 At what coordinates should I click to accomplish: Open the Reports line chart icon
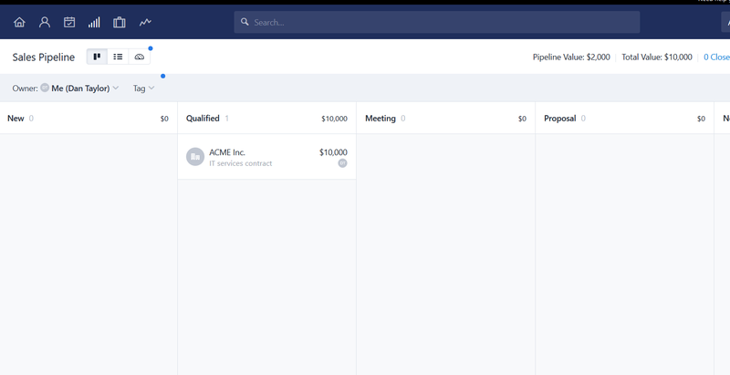(145, 22)
